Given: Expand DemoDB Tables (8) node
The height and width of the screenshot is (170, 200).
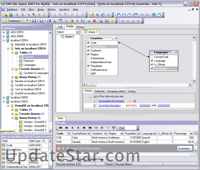Looking at the screenshot, I should 12,110.
